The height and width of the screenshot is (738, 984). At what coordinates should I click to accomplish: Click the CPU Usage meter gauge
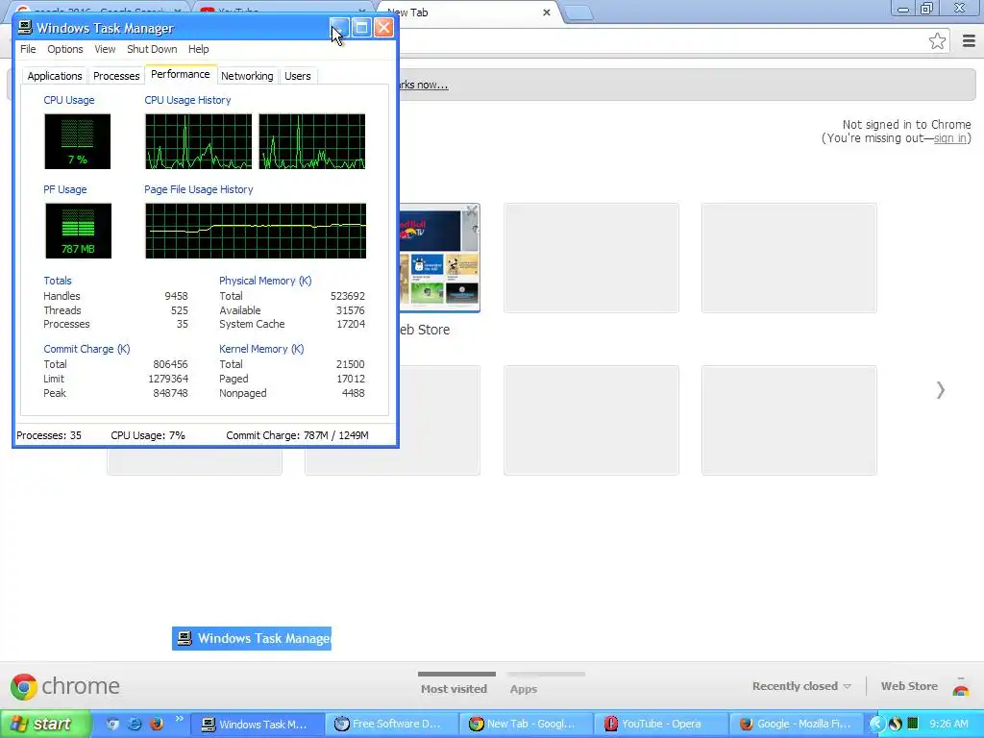click(77, 141)
